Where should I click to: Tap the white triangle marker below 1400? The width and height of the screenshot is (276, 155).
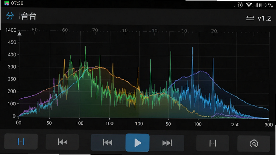click(x=20, y=33)
